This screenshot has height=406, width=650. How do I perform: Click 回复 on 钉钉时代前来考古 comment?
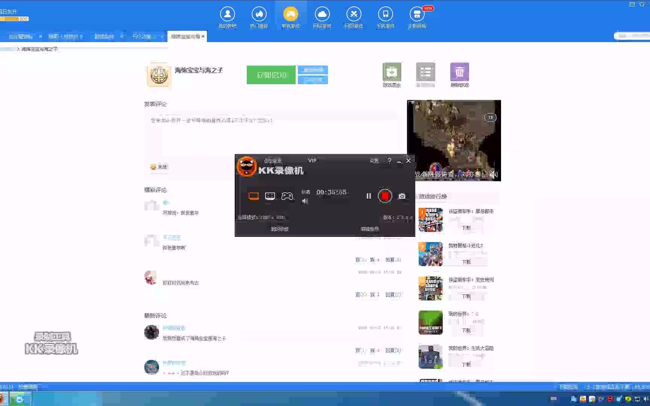[x=393, y=295]
